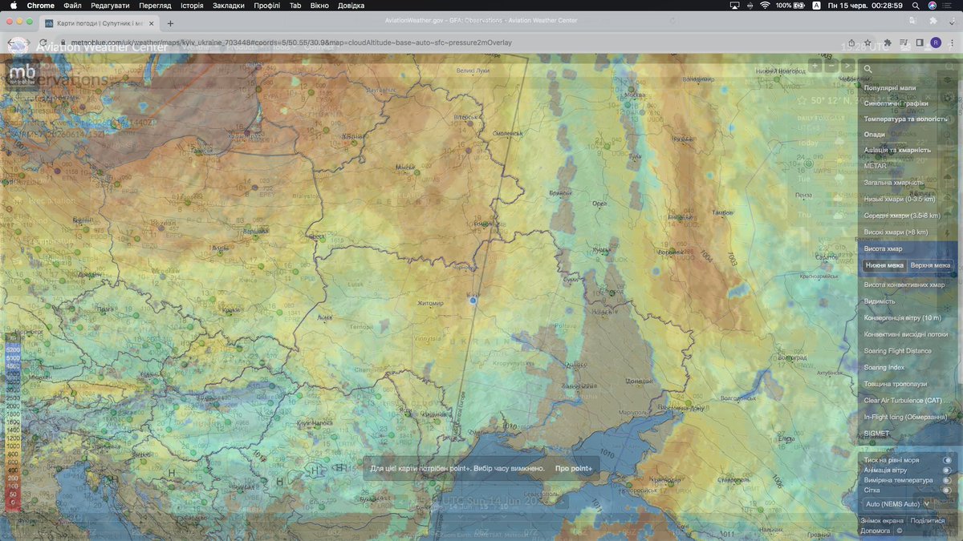
Task: Open the Довідка menu
Action: [x=351, y=6]
